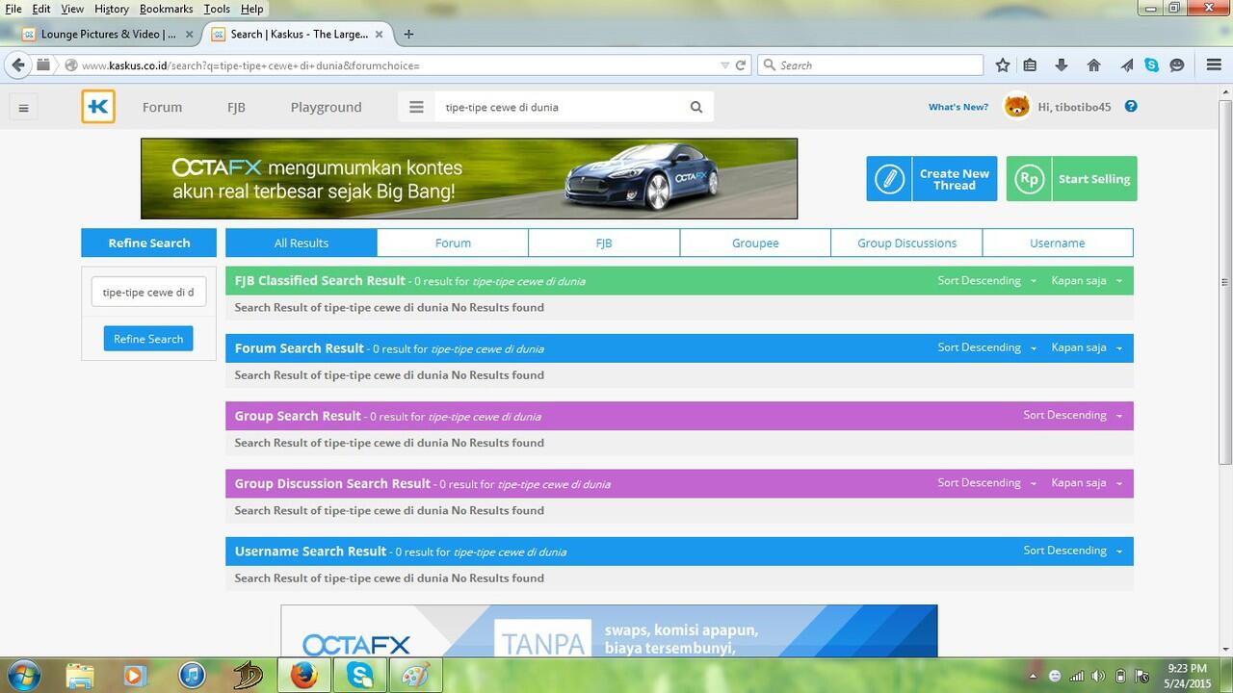
Task: Open the hamburger sidebar menu
Action: point(23,108)
